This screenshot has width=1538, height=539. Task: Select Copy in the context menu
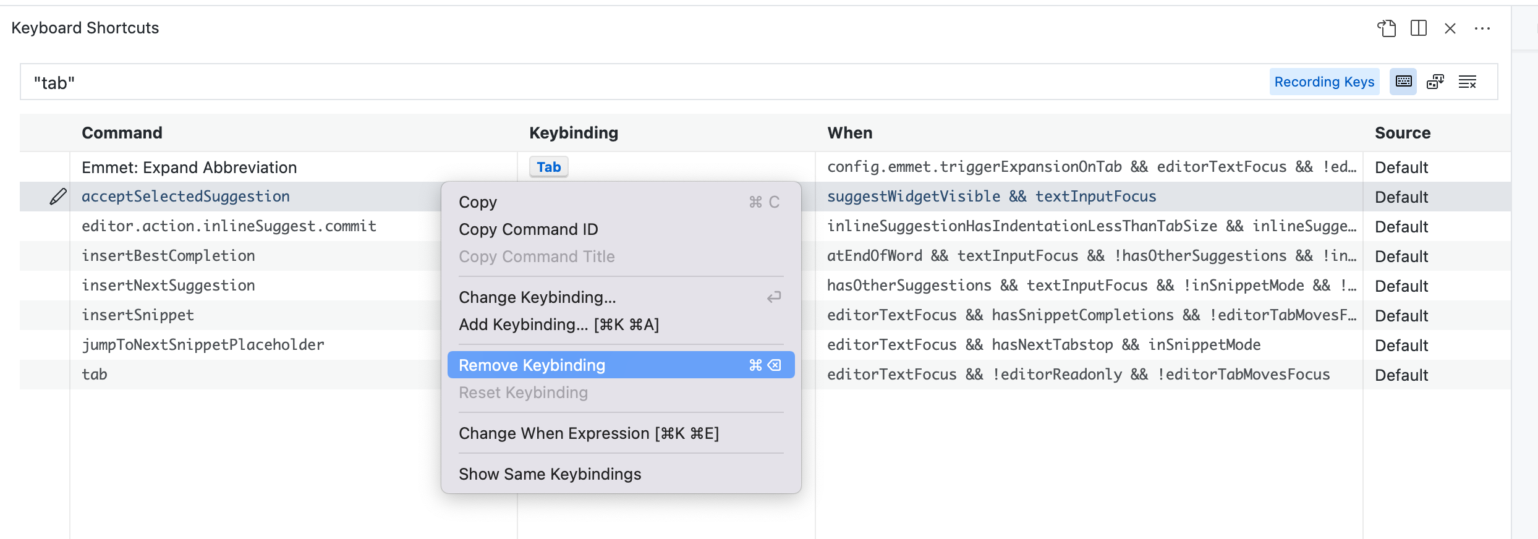(478, 202)
